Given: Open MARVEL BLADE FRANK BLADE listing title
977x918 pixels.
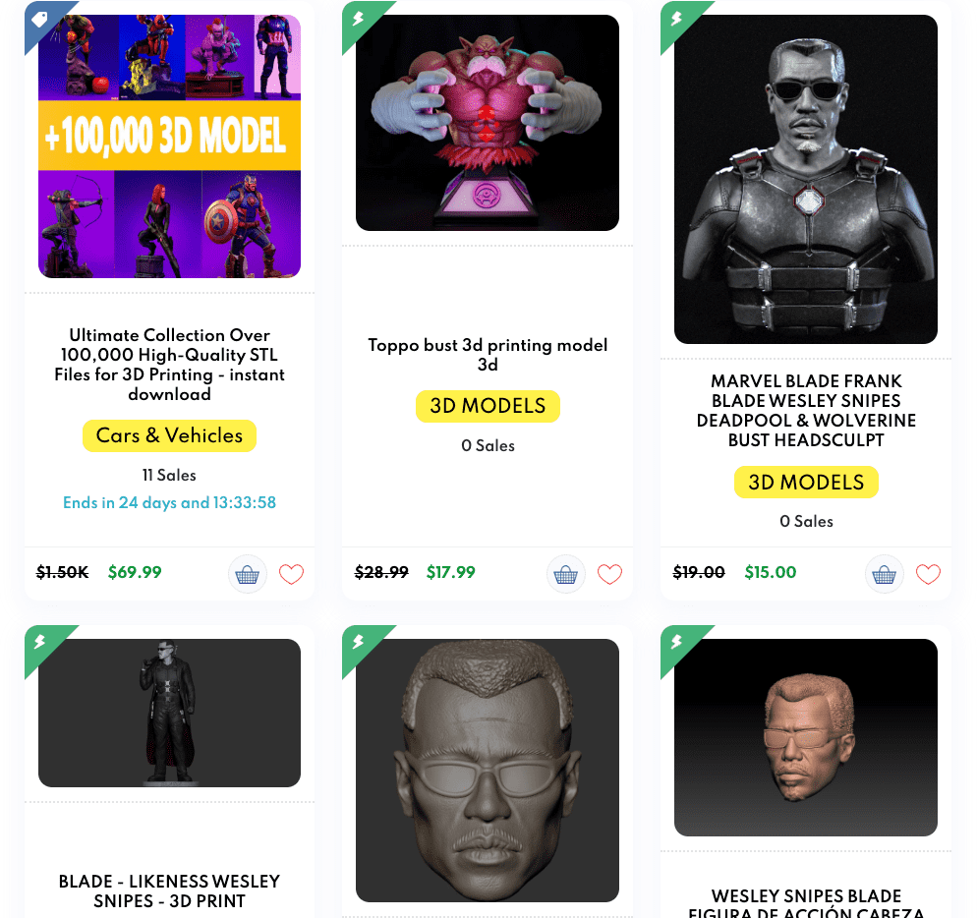Looking at the screenshot, I should click(806, 411).
